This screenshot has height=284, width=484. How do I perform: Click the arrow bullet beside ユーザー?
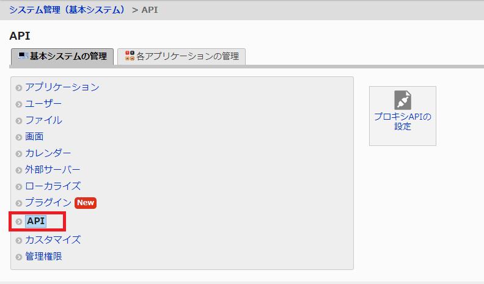tap(19, 104)
